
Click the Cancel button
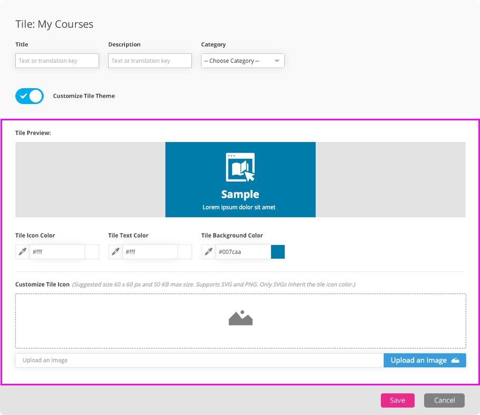click(x=444, y=400)
